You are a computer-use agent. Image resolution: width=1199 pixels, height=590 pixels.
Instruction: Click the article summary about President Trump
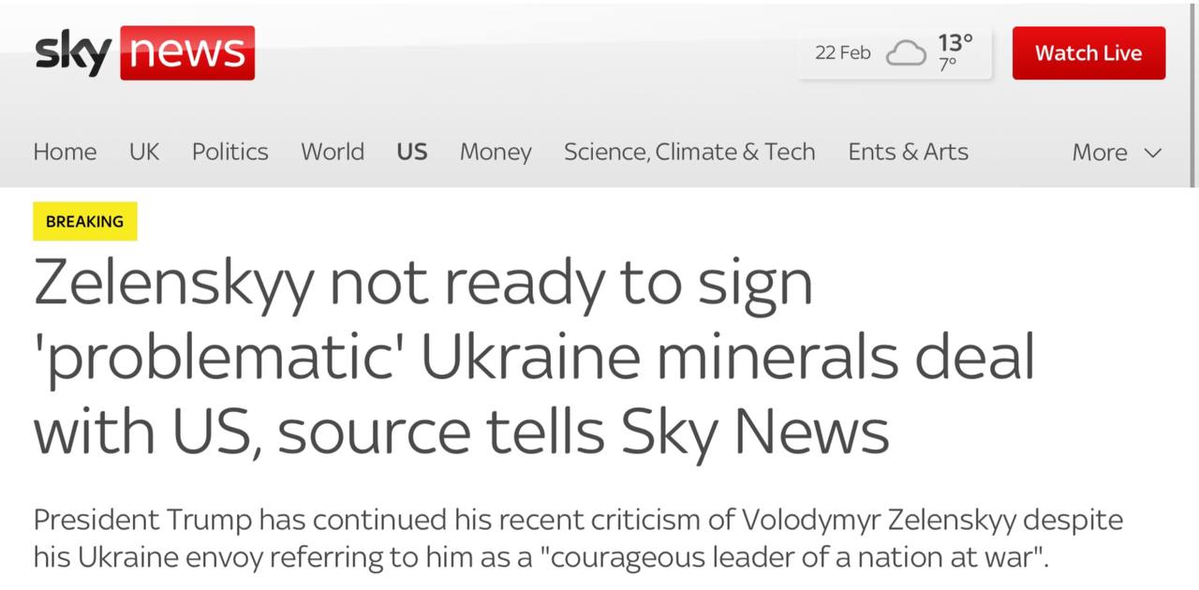pos(577,538)
